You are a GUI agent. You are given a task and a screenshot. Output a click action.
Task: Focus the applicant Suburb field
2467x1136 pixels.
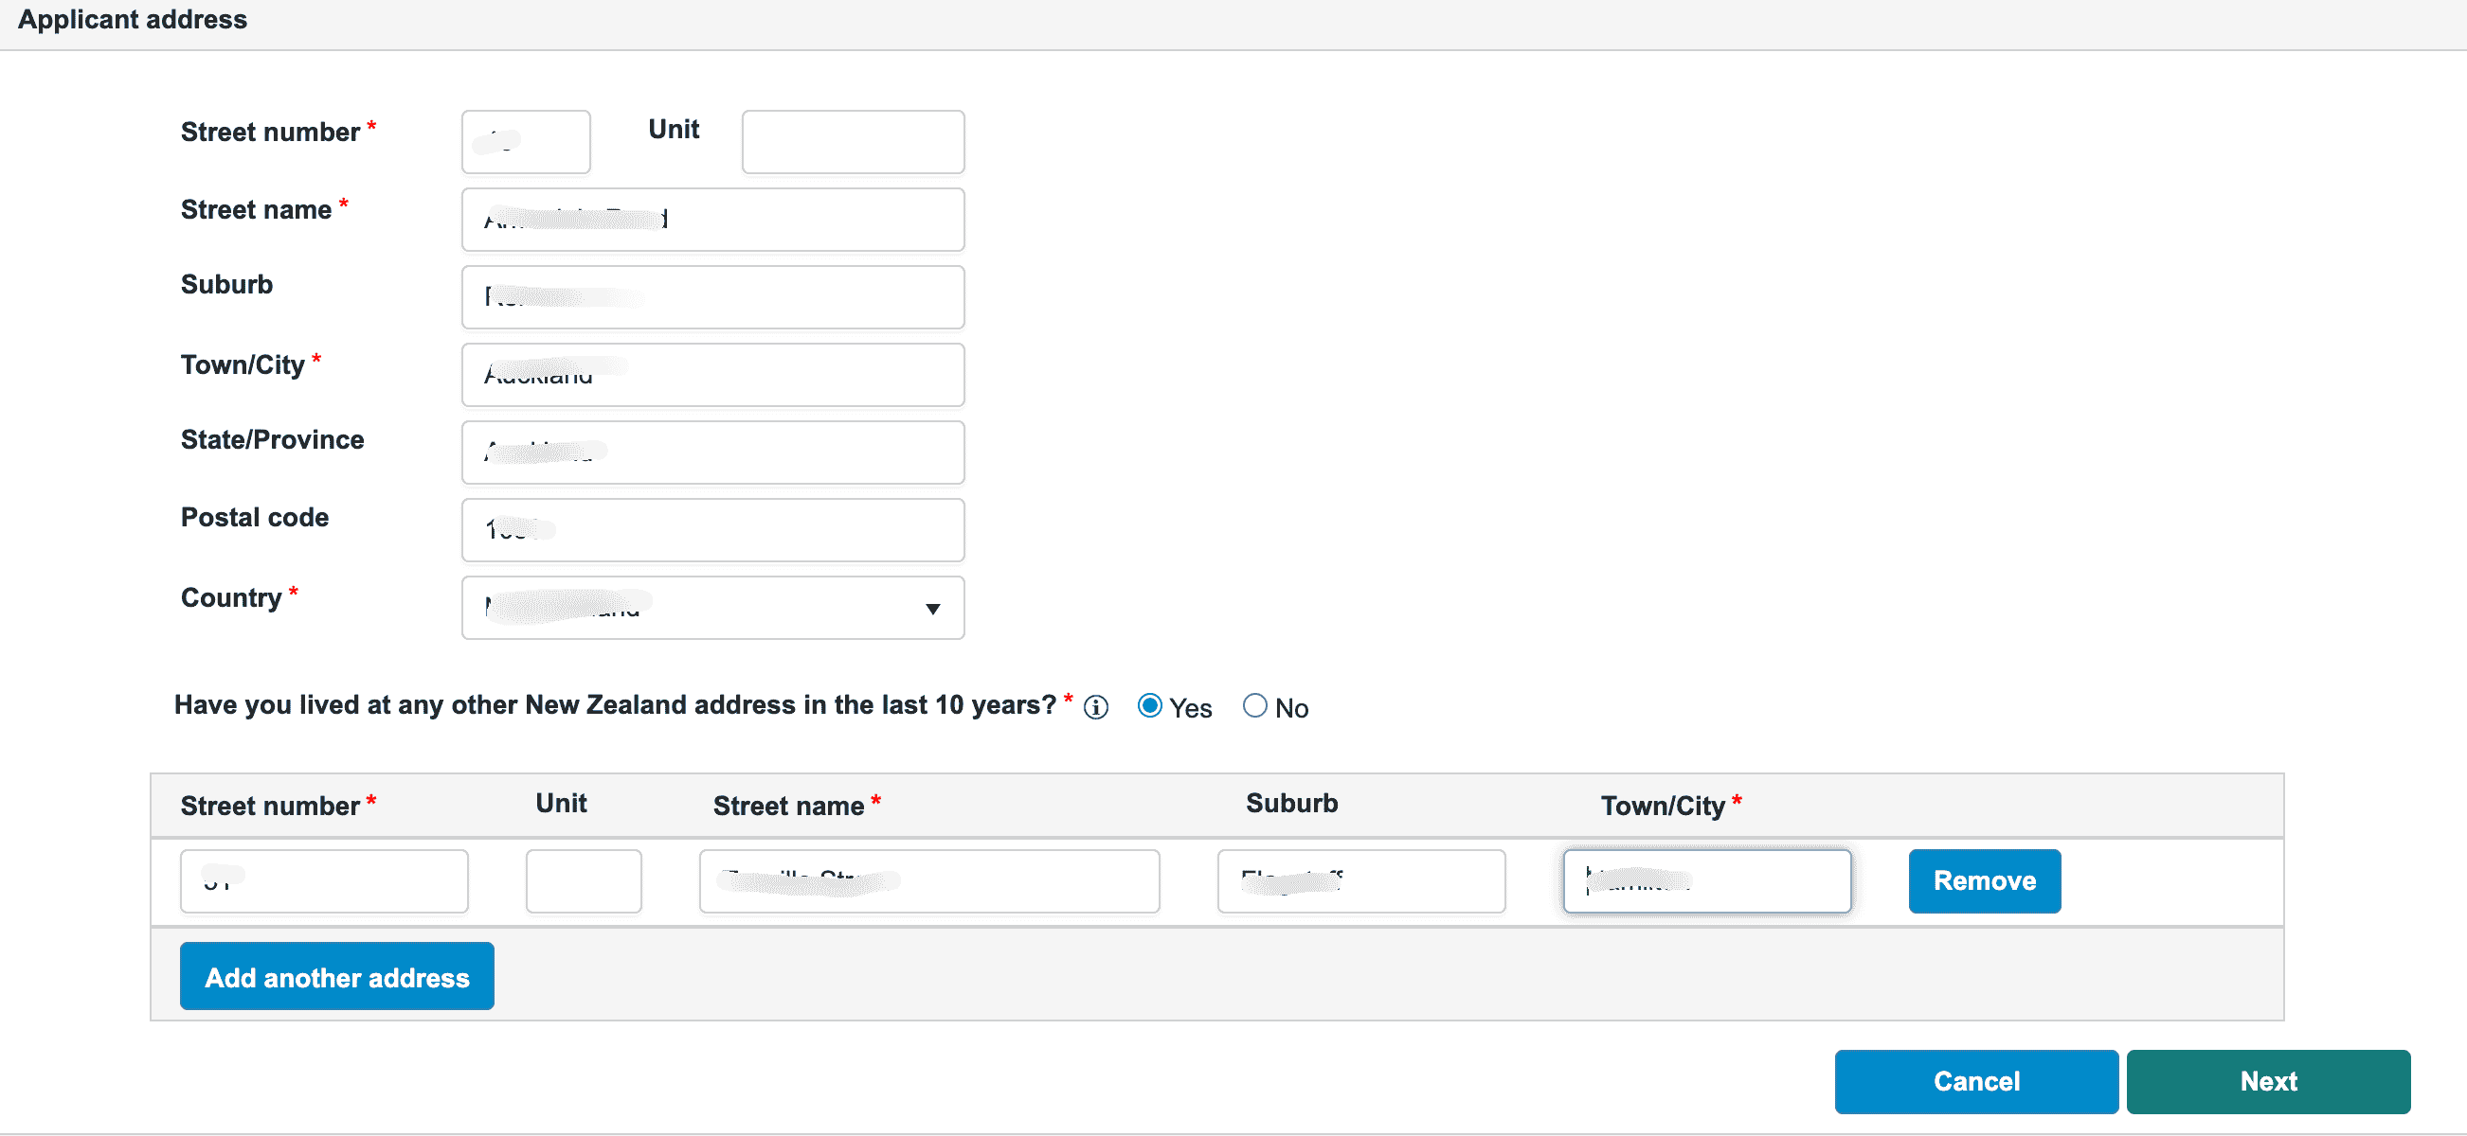click(x=711, y=296)
